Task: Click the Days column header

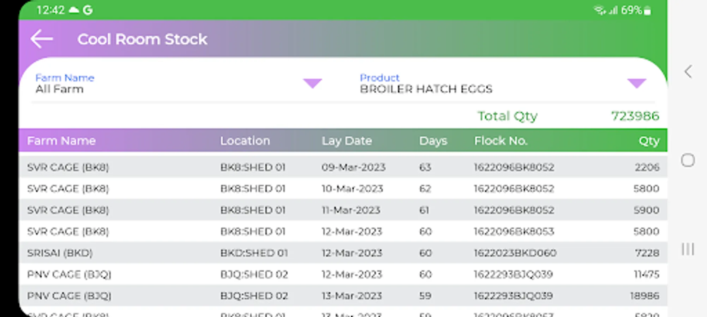Action: [x=433, y=141]
